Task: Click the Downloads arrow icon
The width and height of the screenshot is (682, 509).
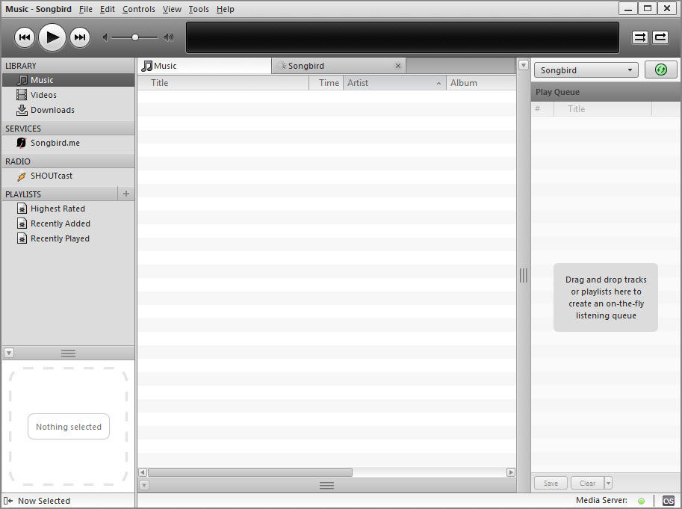Action: tap(22, 110)
